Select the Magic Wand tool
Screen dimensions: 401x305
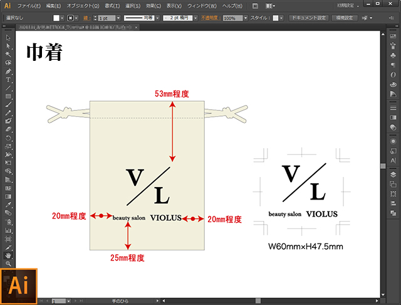pos(8,55)
